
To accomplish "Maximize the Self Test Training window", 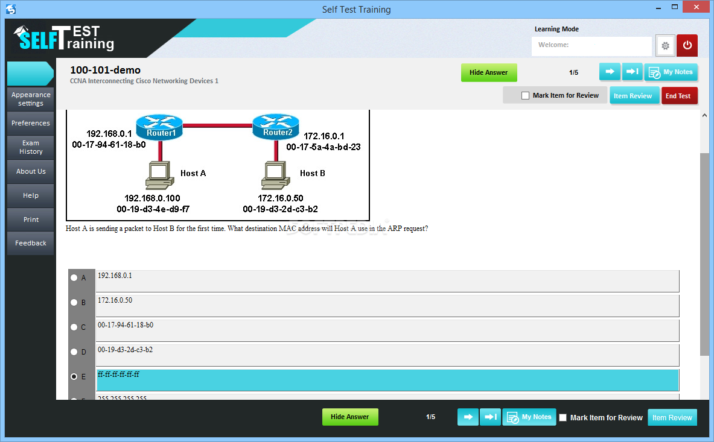I will point(675,7).
